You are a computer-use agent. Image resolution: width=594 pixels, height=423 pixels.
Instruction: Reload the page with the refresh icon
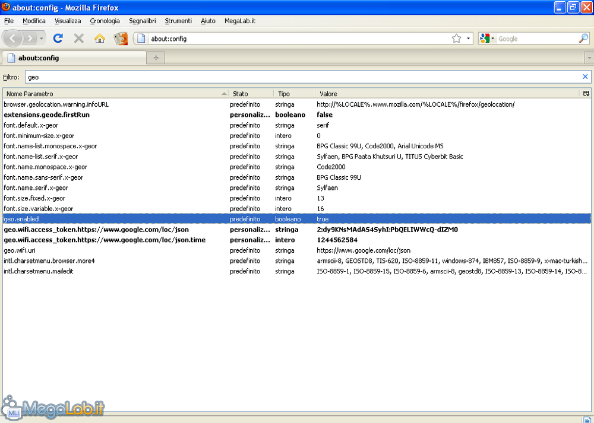(58, 38)
